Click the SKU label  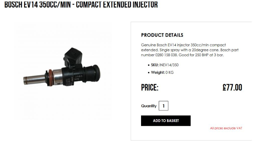(154, 65)
